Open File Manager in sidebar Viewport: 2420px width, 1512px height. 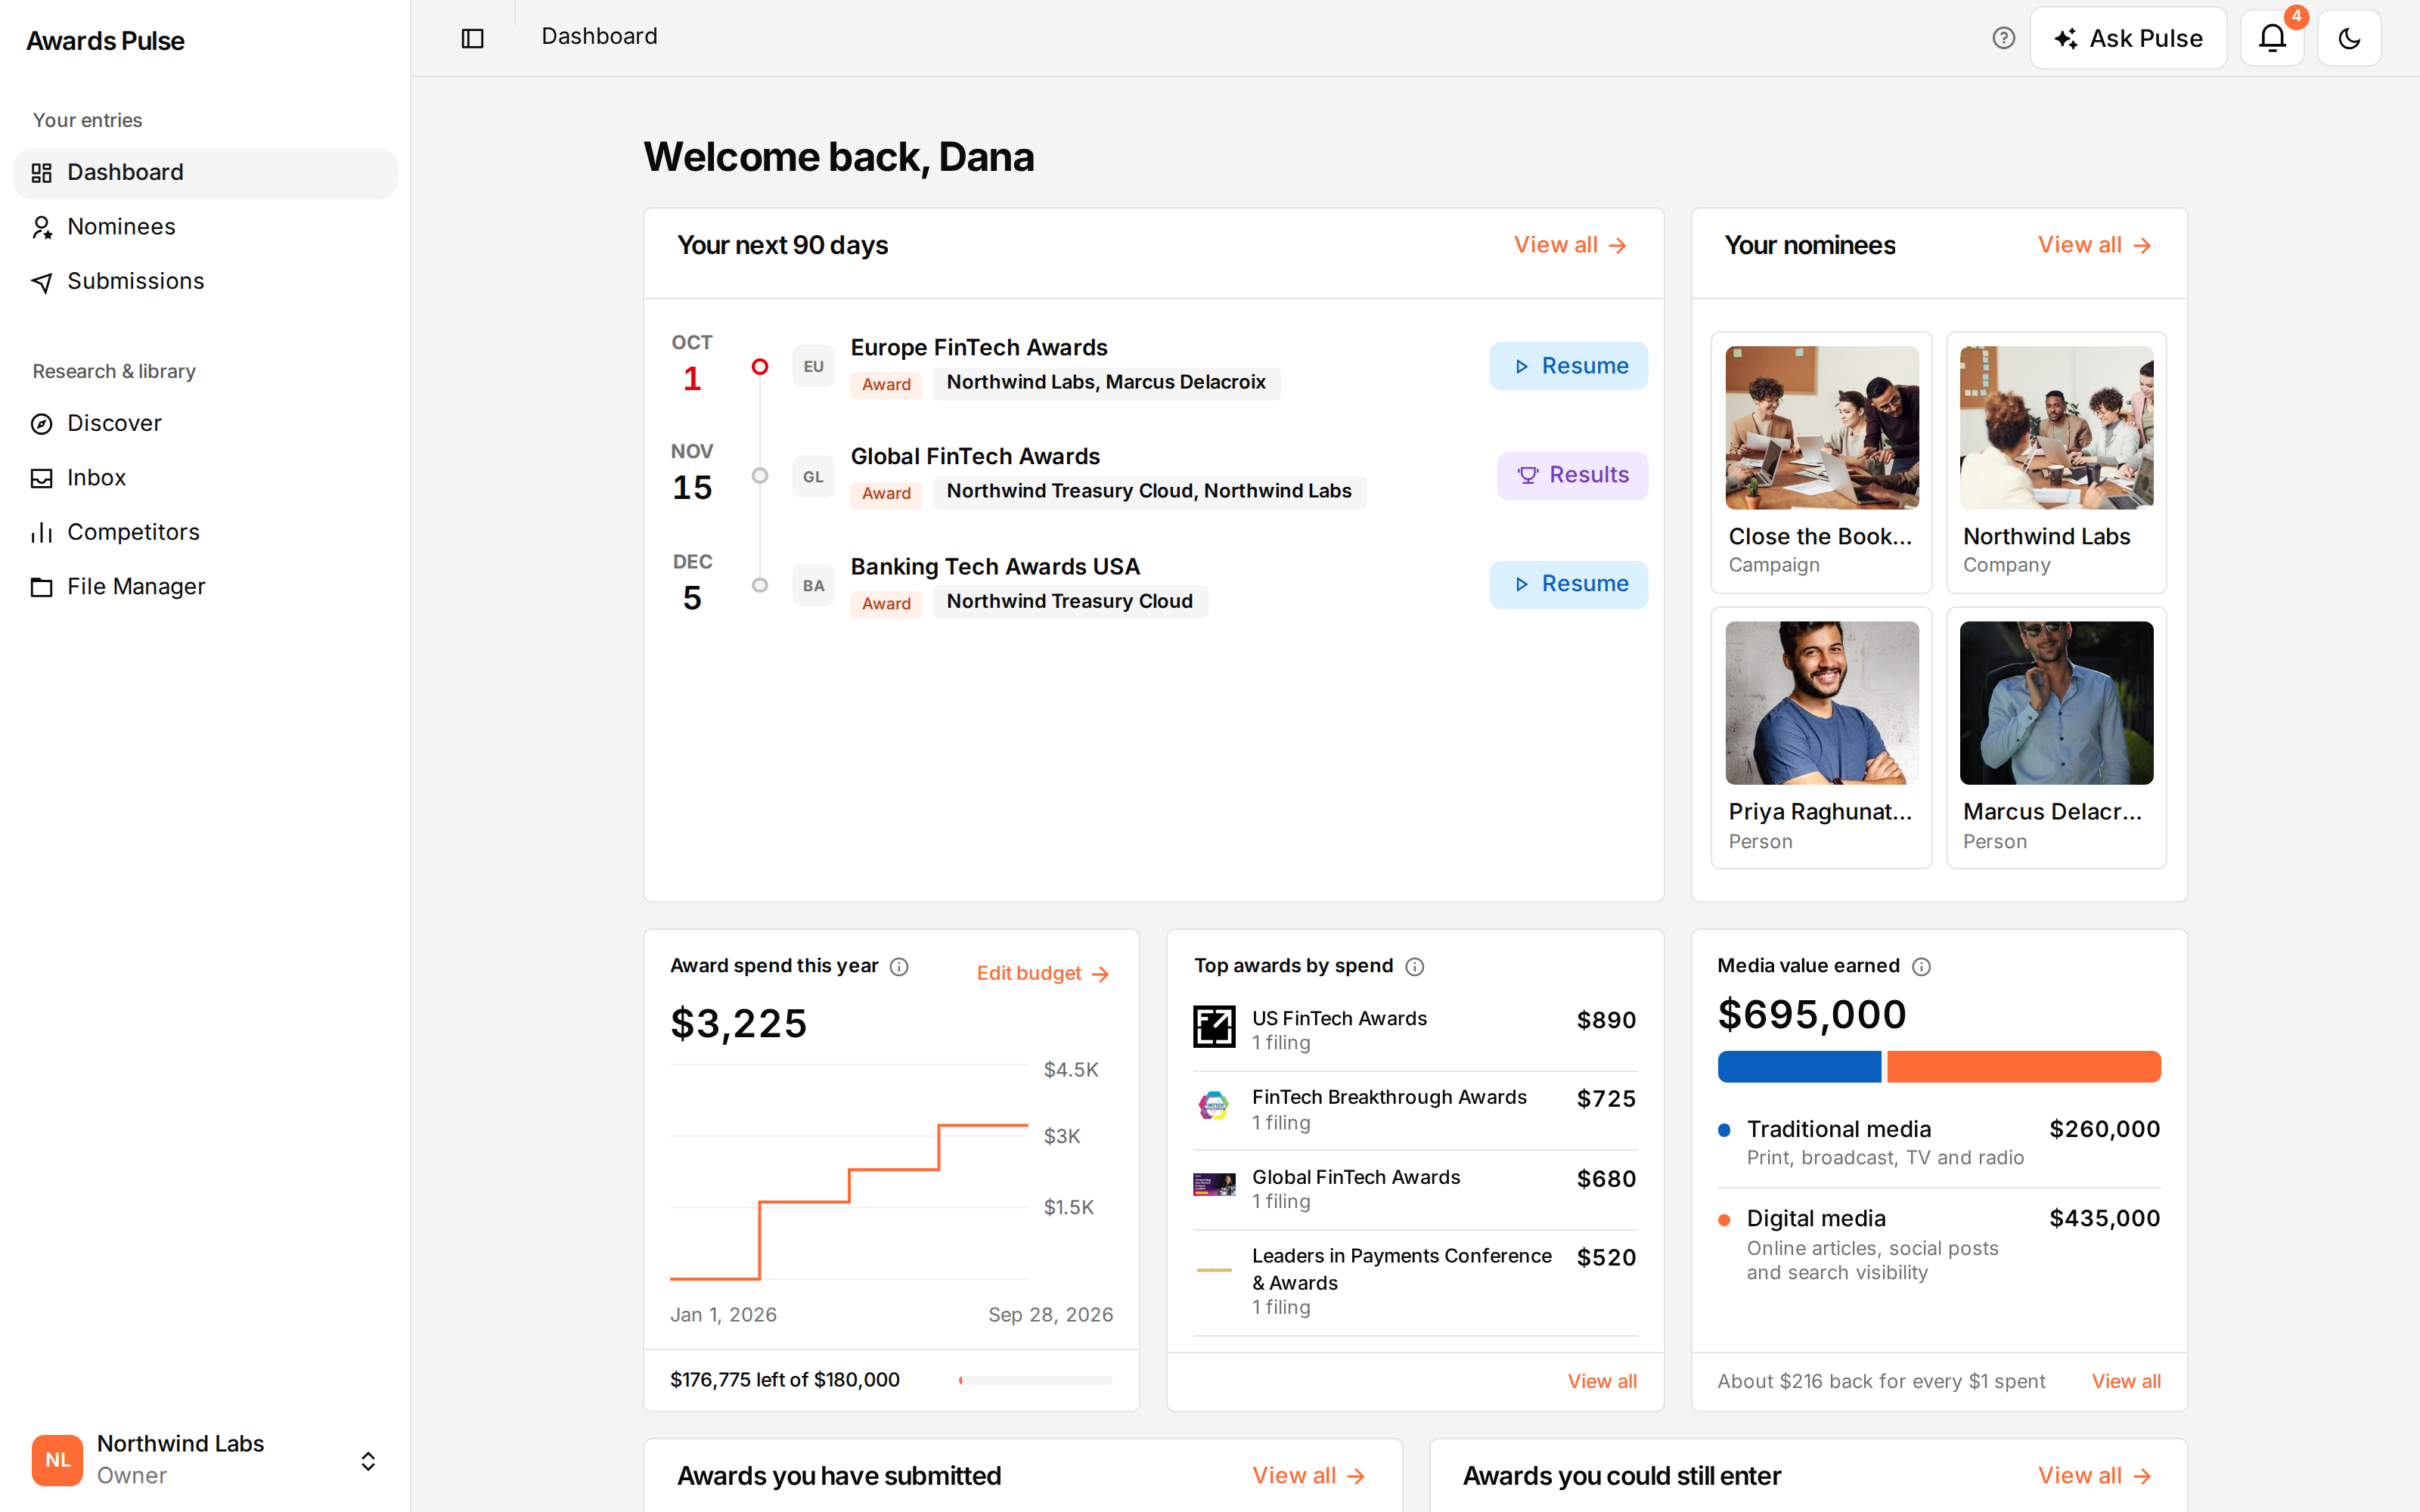click(x=205, y=586)
